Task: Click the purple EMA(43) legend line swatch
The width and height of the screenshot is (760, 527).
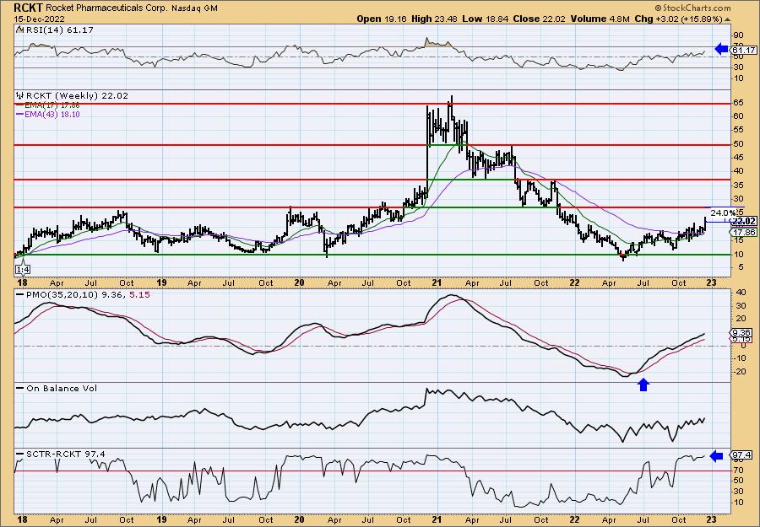Action: 20,114
